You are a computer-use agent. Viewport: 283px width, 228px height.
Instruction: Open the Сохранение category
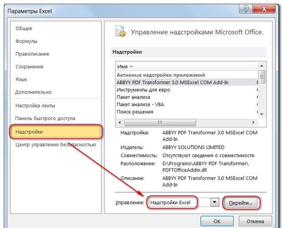tap(29, 67)
